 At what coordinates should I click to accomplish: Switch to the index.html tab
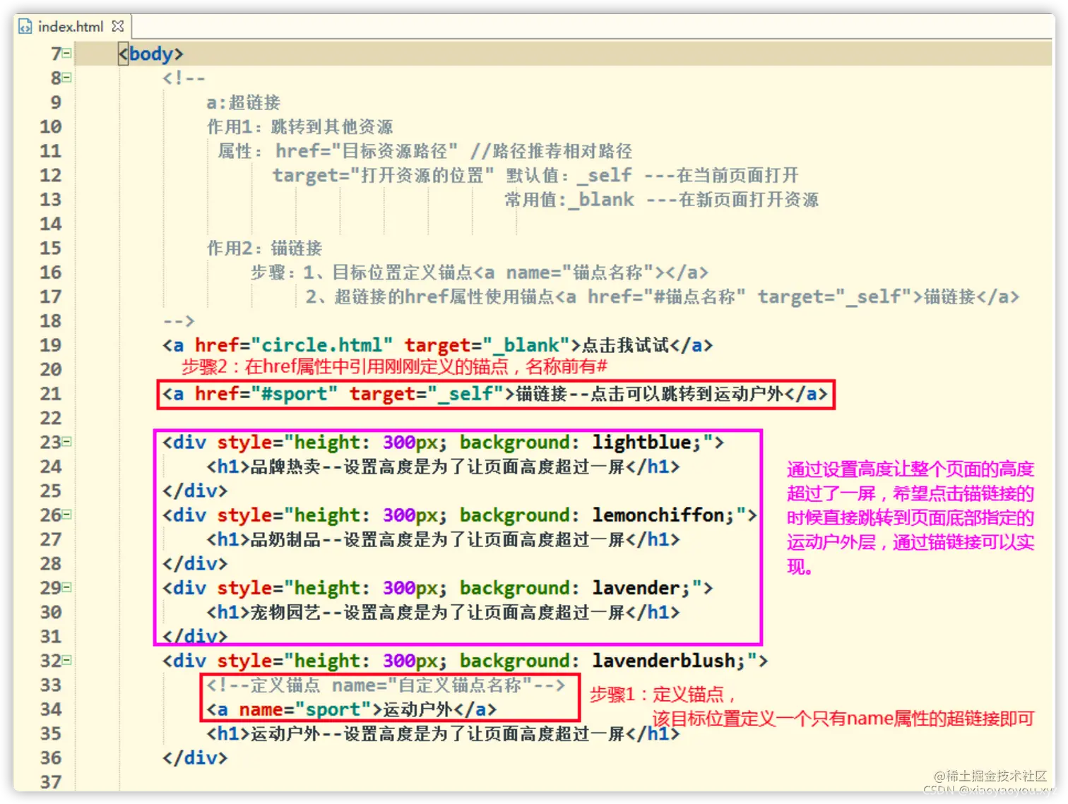[71, 26]
